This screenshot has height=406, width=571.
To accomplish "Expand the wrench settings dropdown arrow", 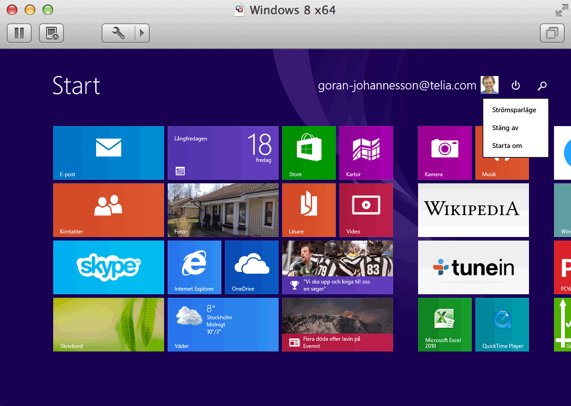I will pos(142,33).
